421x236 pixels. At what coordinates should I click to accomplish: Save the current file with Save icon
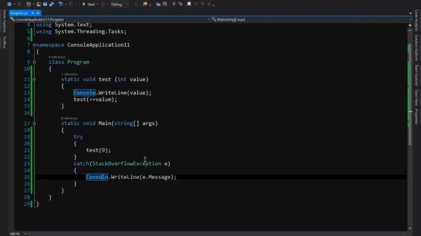(45, 4)
